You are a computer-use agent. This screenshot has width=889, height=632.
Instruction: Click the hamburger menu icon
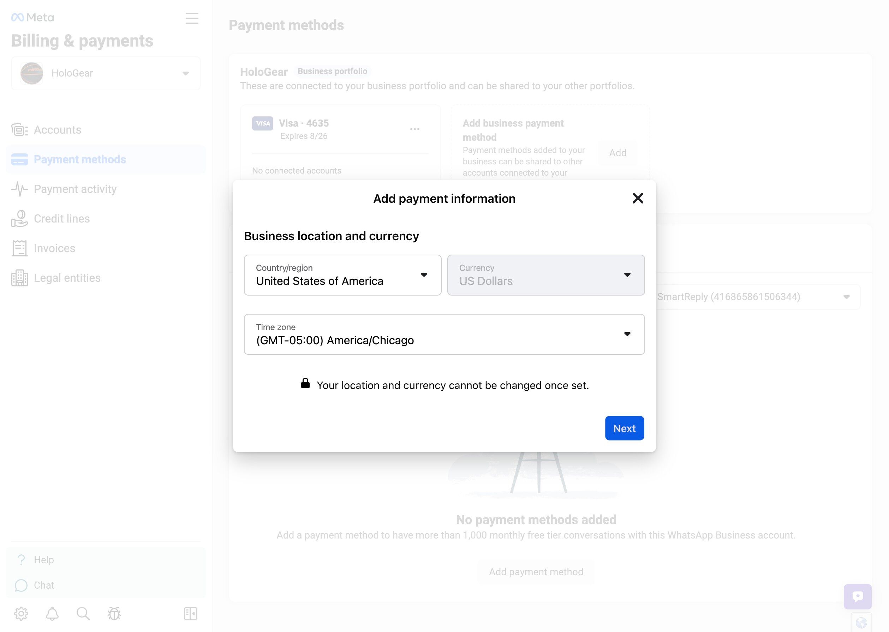(x=192, y=18)
